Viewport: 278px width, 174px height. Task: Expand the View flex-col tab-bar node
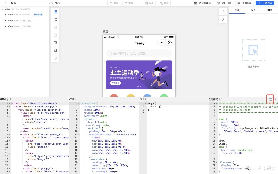click(x=6, y=26)
